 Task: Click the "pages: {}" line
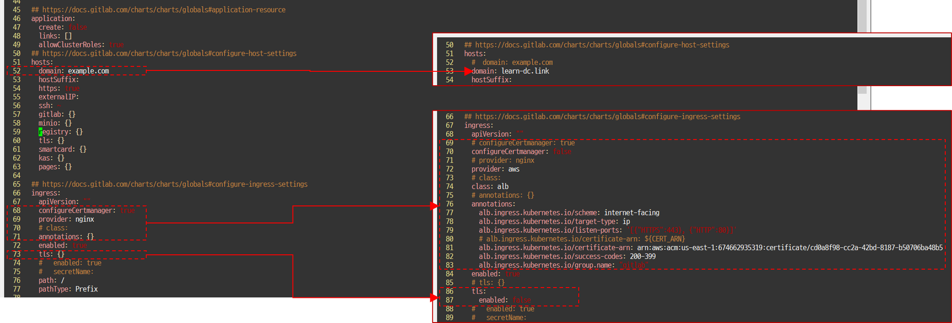point(55,167)
